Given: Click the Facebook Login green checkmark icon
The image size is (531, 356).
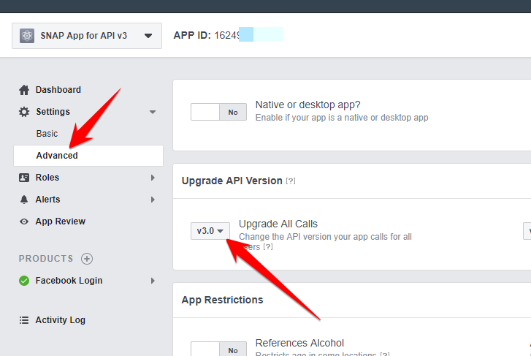Looking at the screenshot, I should pos(24,281).
